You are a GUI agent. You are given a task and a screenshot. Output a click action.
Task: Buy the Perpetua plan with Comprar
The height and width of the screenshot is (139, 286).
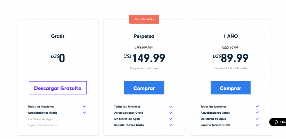tap(144, 88)
